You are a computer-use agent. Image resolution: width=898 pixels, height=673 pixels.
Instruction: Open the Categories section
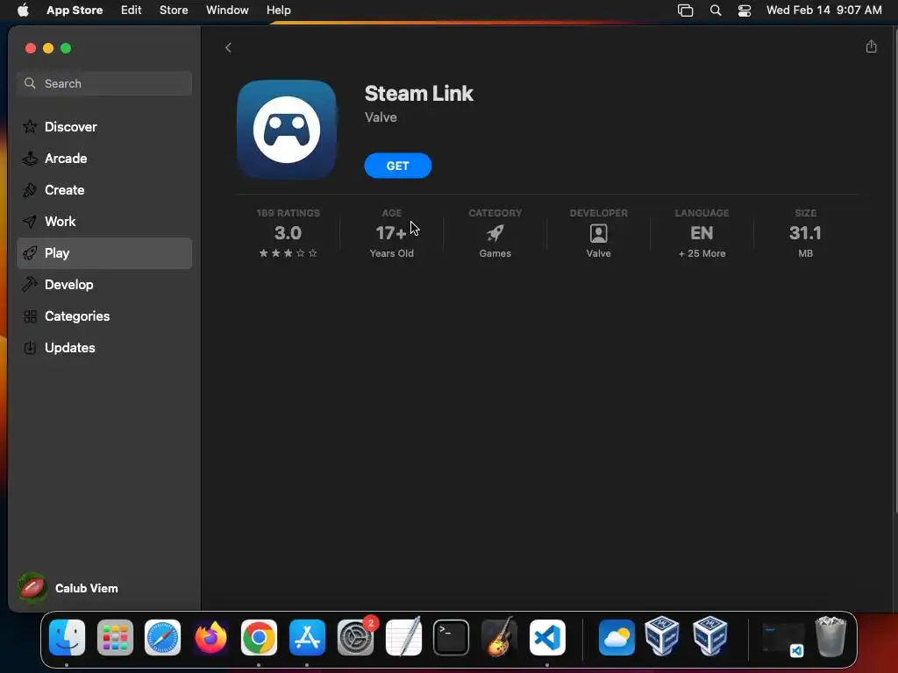[105, 315]
